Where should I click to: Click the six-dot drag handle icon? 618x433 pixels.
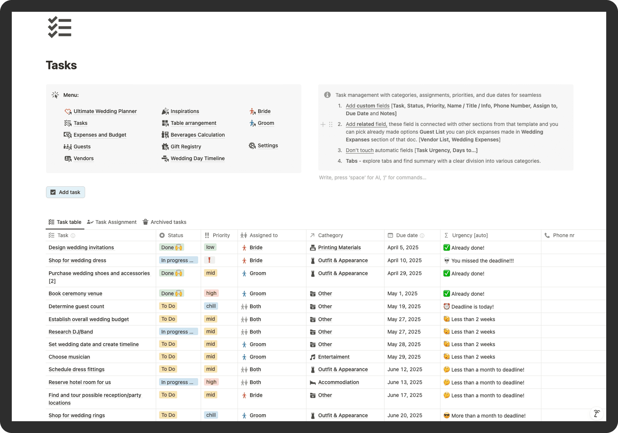(x=331, y=124)
